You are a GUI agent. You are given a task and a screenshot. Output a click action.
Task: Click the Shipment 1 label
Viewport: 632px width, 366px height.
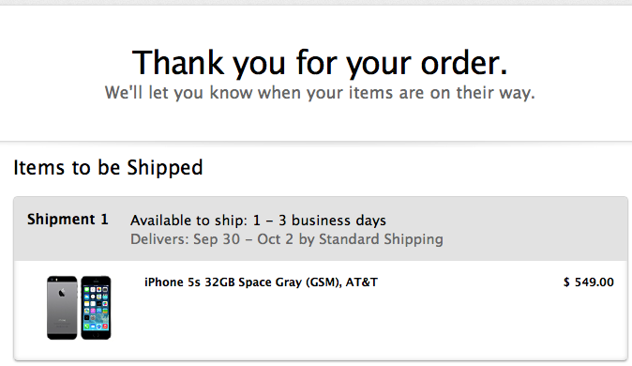(68, 219)
